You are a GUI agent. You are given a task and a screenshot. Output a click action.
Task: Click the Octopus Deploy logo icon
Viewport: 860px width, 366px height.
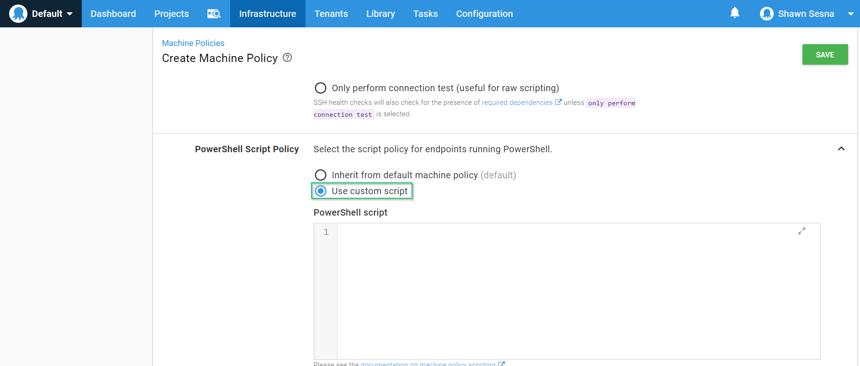click(18, 14)
